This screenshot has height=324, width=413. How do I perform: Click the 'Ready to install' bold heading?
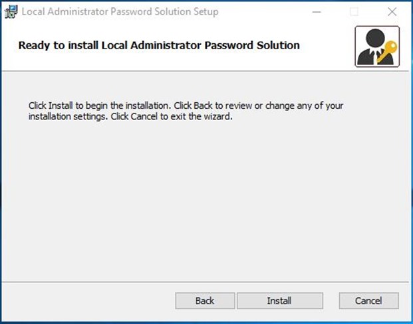coord(159,45)
